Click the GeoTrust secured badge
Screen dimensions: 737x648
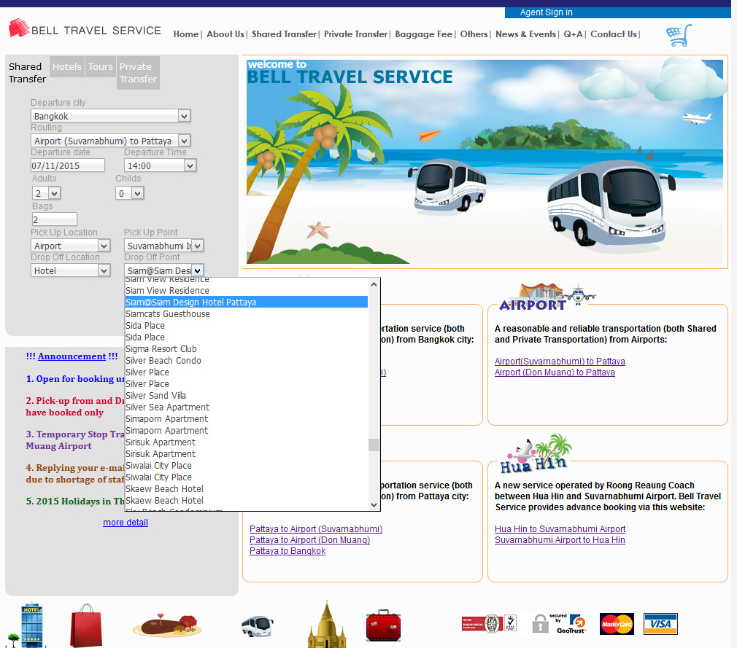point(560,624)
